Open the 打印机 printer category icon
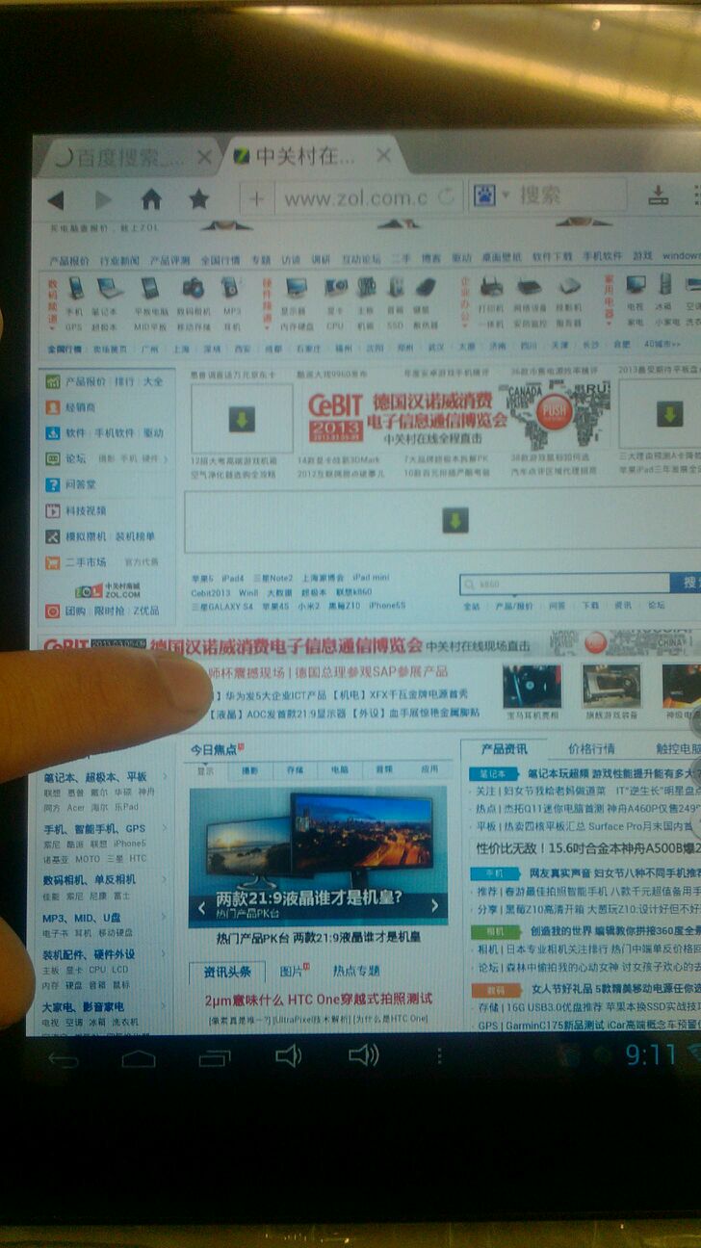Screen dimensions: 701x1248 point(492,286)
